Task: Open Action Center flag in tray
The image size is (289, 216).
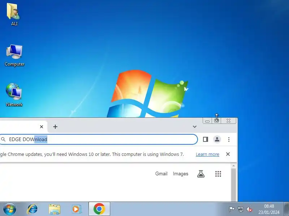Action: [x=232, y=209]
